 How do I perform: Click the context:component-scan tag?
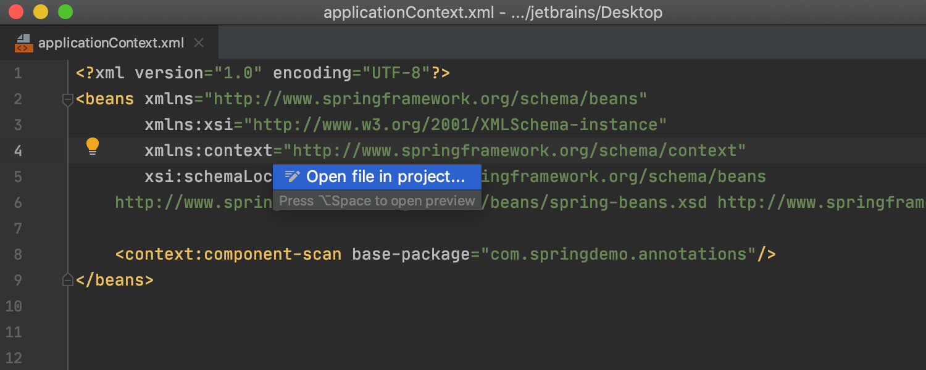pos(228,255)
